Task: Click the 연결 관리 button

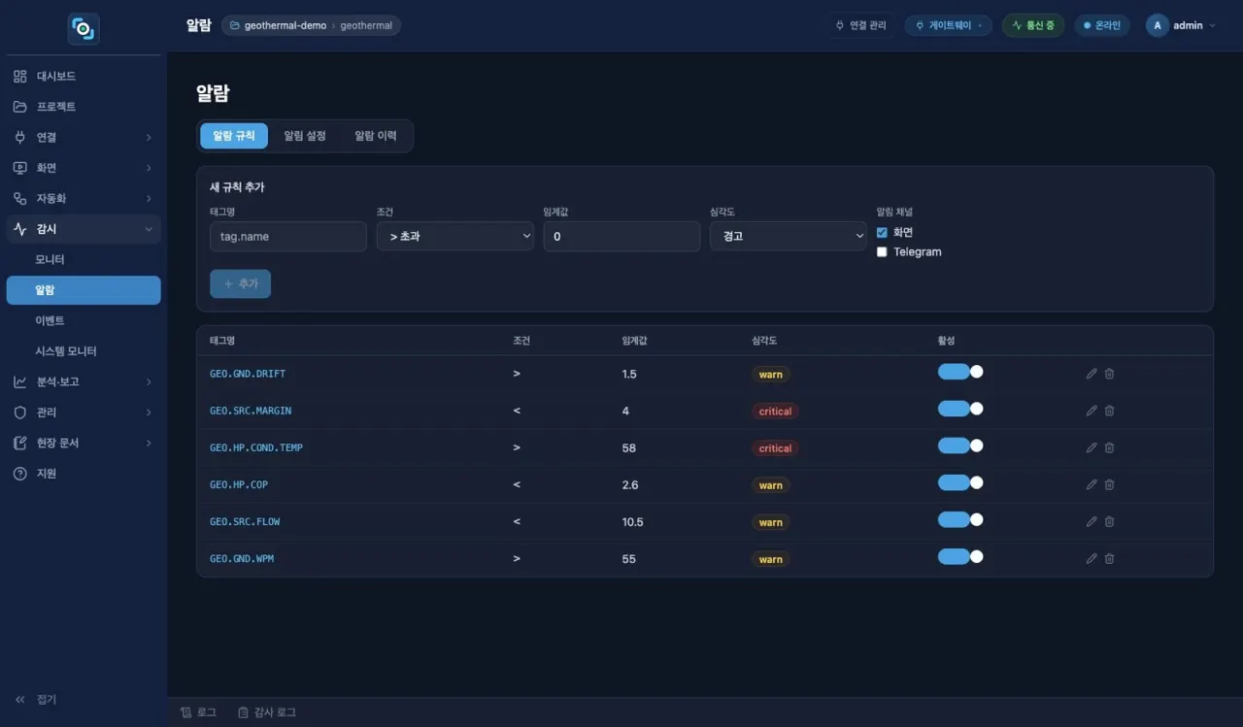Action: 860,25
